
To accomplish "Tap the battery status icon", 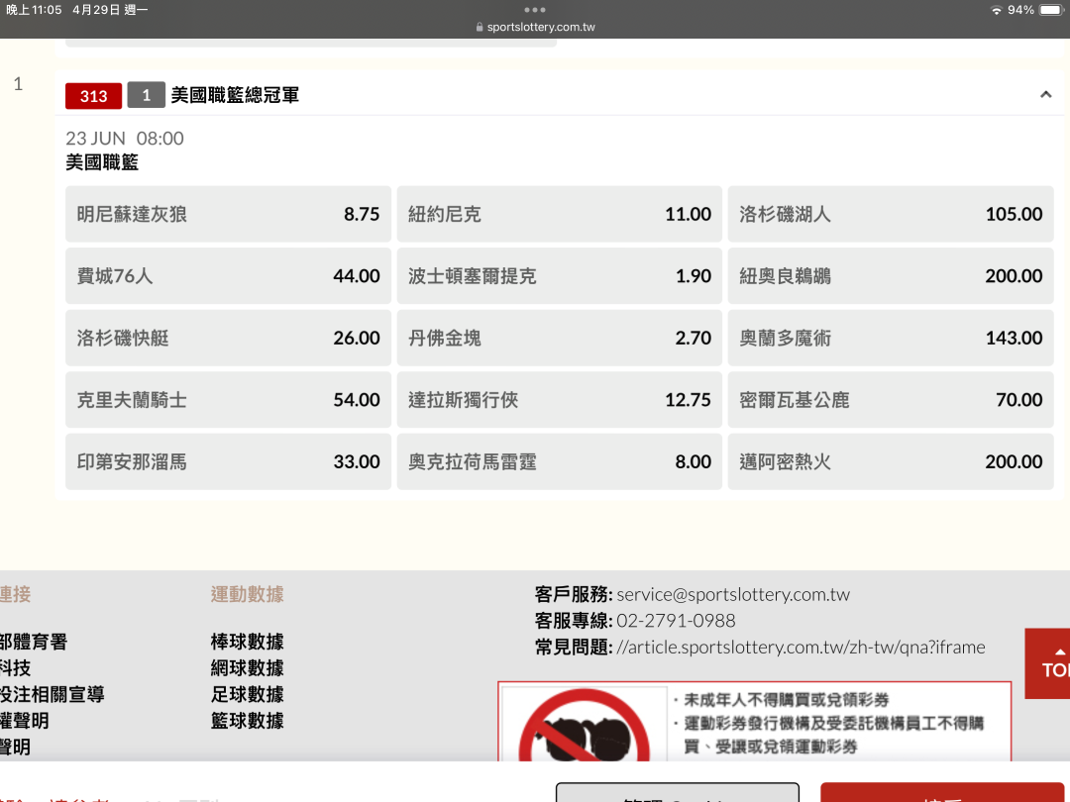I will [x=1051, y=10].
